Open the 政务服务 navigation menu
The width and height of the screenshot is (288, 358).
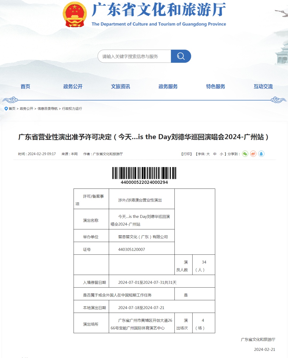point(168,86)
